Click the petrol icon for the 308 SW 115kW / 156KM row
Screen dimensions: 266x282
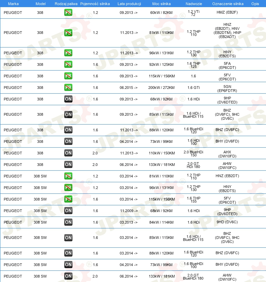click(x=68, y=199)
